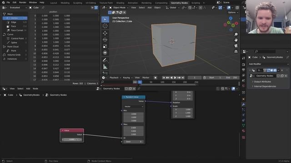Click the Value node's number field
This screenshot has width=291, height=163.
point(72,139)
